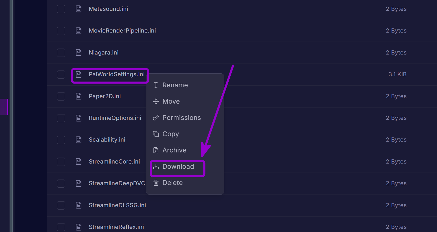Select Archive in the context menu
The height and width of the screenshot is (232, 437).
tap(185, 150)
